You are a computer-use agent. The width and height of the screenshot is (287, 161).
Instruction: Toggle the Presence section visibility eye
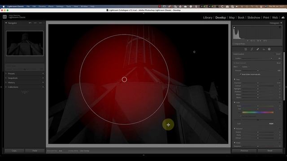(280, 129)
